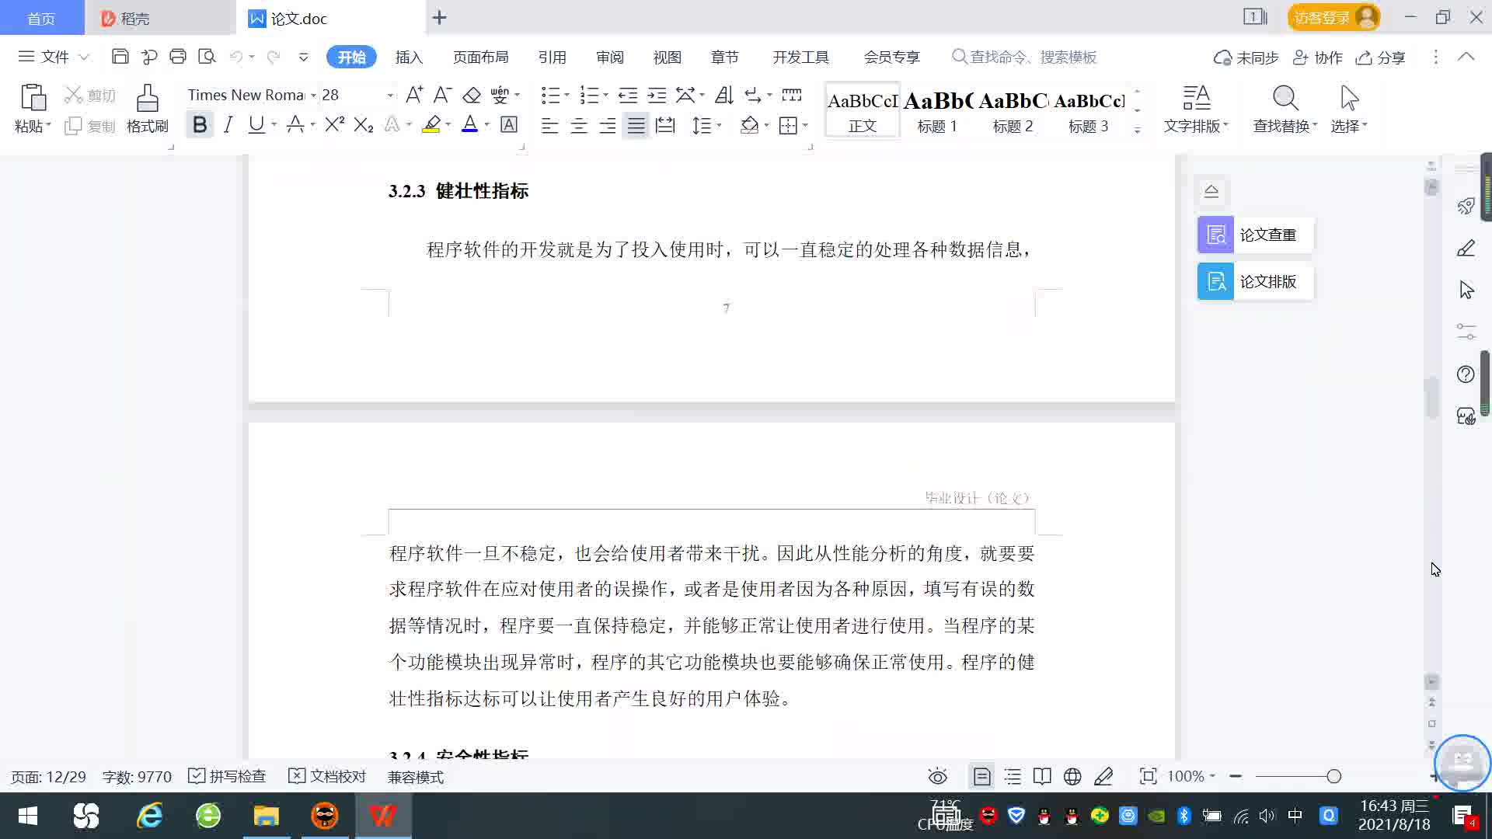Click the zoom slider handle
The image size is (1492, 839).
coord(1333,777)
